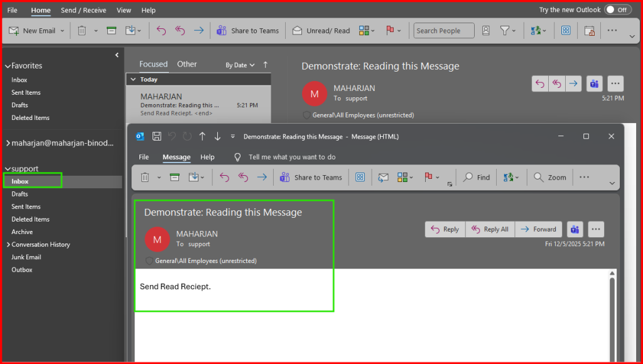Click the Forward button in message window
This screenshot has height=364, width=643.
(539, 229)
